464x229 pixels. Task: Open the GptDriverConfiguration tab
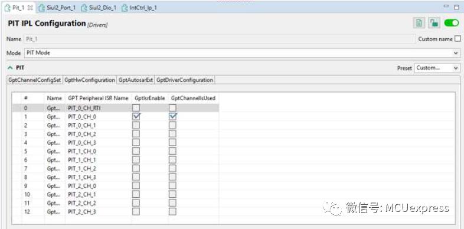(185, 80)
